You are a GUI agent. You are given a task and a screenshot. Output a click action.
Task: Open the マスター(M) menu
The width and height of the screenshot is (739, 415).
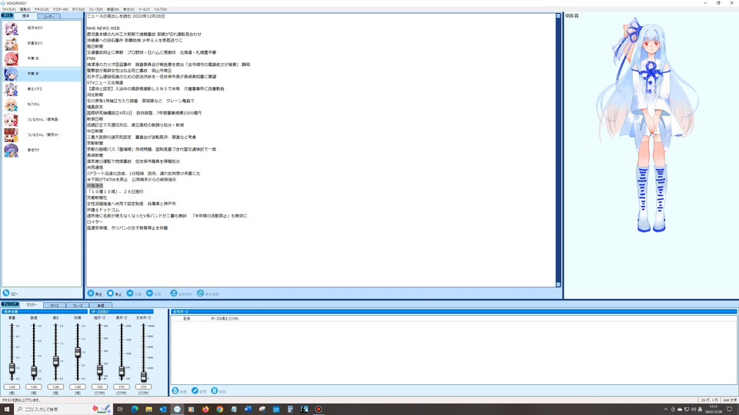pos(60,9)
